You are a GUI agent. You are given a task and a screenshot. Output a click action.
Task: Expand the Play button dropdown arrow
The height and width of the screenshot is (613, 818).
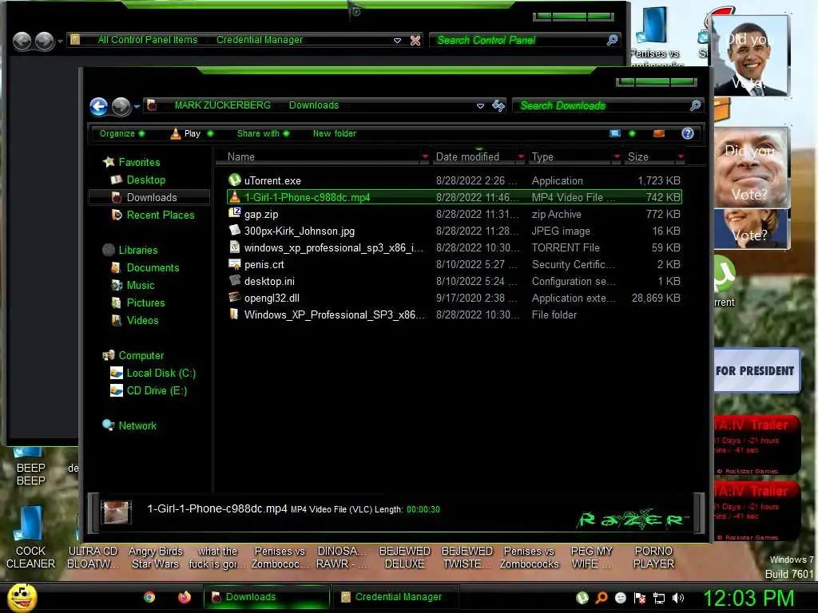(210, 133)
